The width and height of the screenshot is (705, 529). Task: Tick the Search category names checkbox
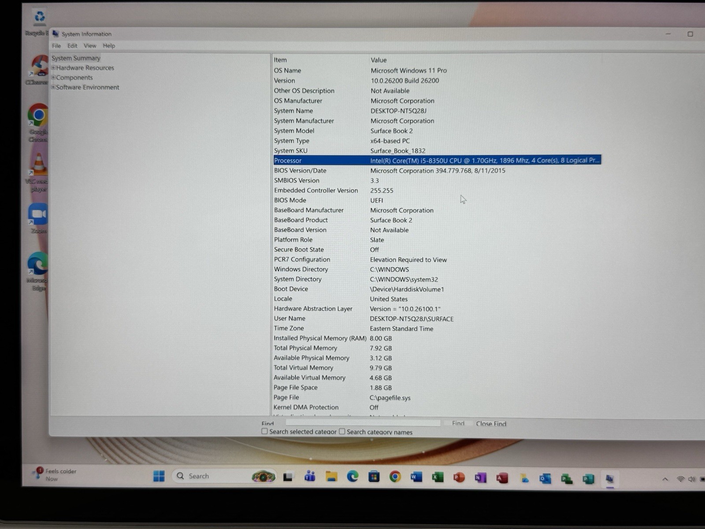click(x=342, y=431)
